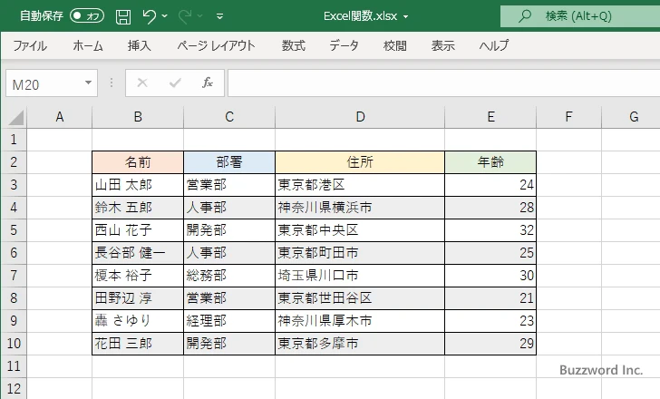Open Customize Quick Access Toolbar dropdown
Screen dimensions: 660x399
(x=223, y=16)
